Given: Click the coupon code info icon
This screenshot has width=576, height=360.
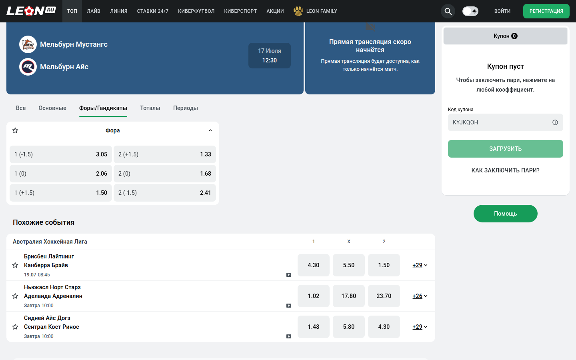Looking at the screenshot, I should (x=555, y=122).
